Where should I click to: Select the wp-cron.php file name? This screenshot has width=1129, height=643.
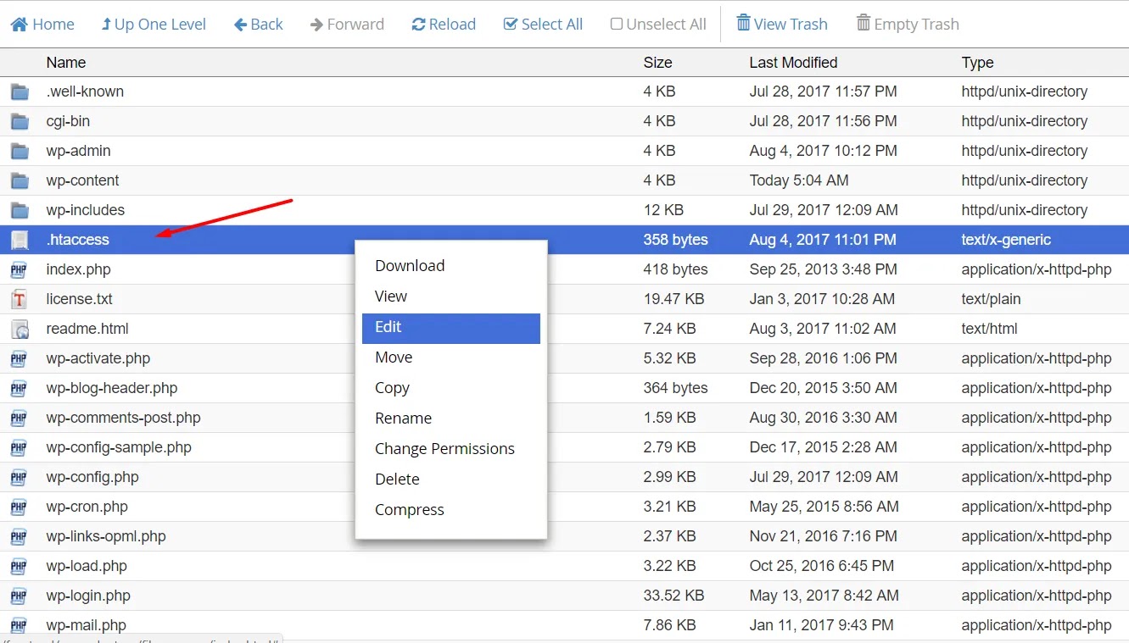(x=87, y=507)
